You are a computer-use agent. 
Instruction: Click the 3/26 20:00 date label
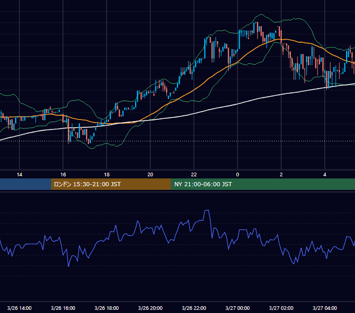(150, 308)
